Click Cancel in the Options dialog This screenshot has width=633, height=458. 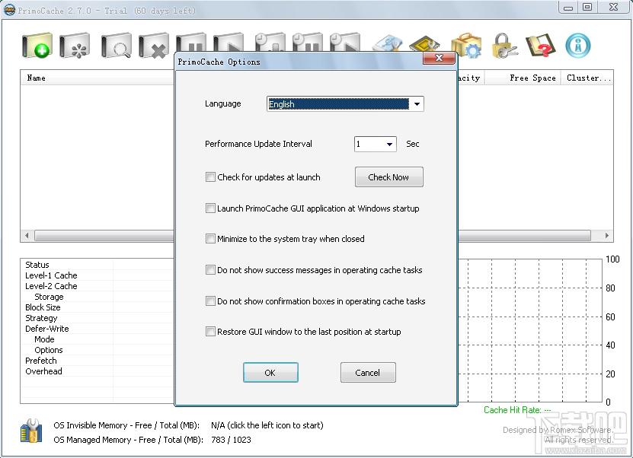368,373
